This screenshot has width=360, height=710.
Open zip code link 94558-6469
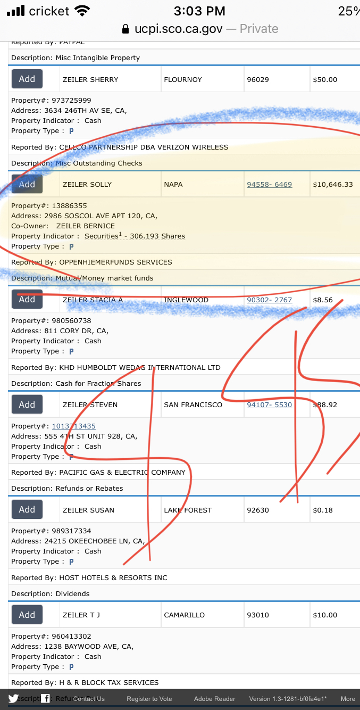point(270,185)
